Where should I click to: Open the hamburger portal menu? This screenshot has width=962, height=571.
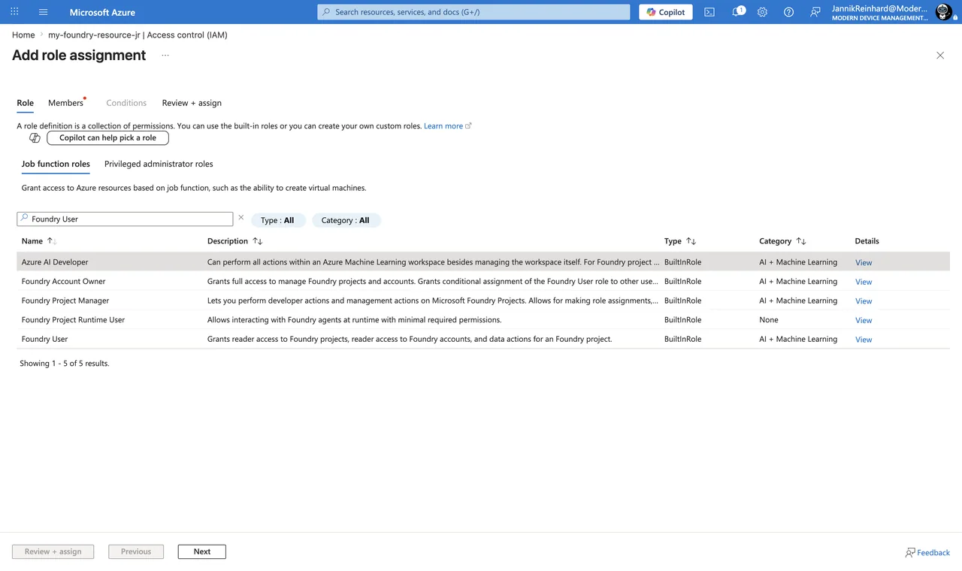(x=43, y=12)
